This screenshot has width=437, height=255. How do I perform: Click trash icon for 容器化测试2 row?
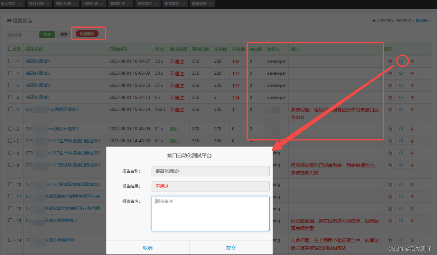tap(412, 85)
